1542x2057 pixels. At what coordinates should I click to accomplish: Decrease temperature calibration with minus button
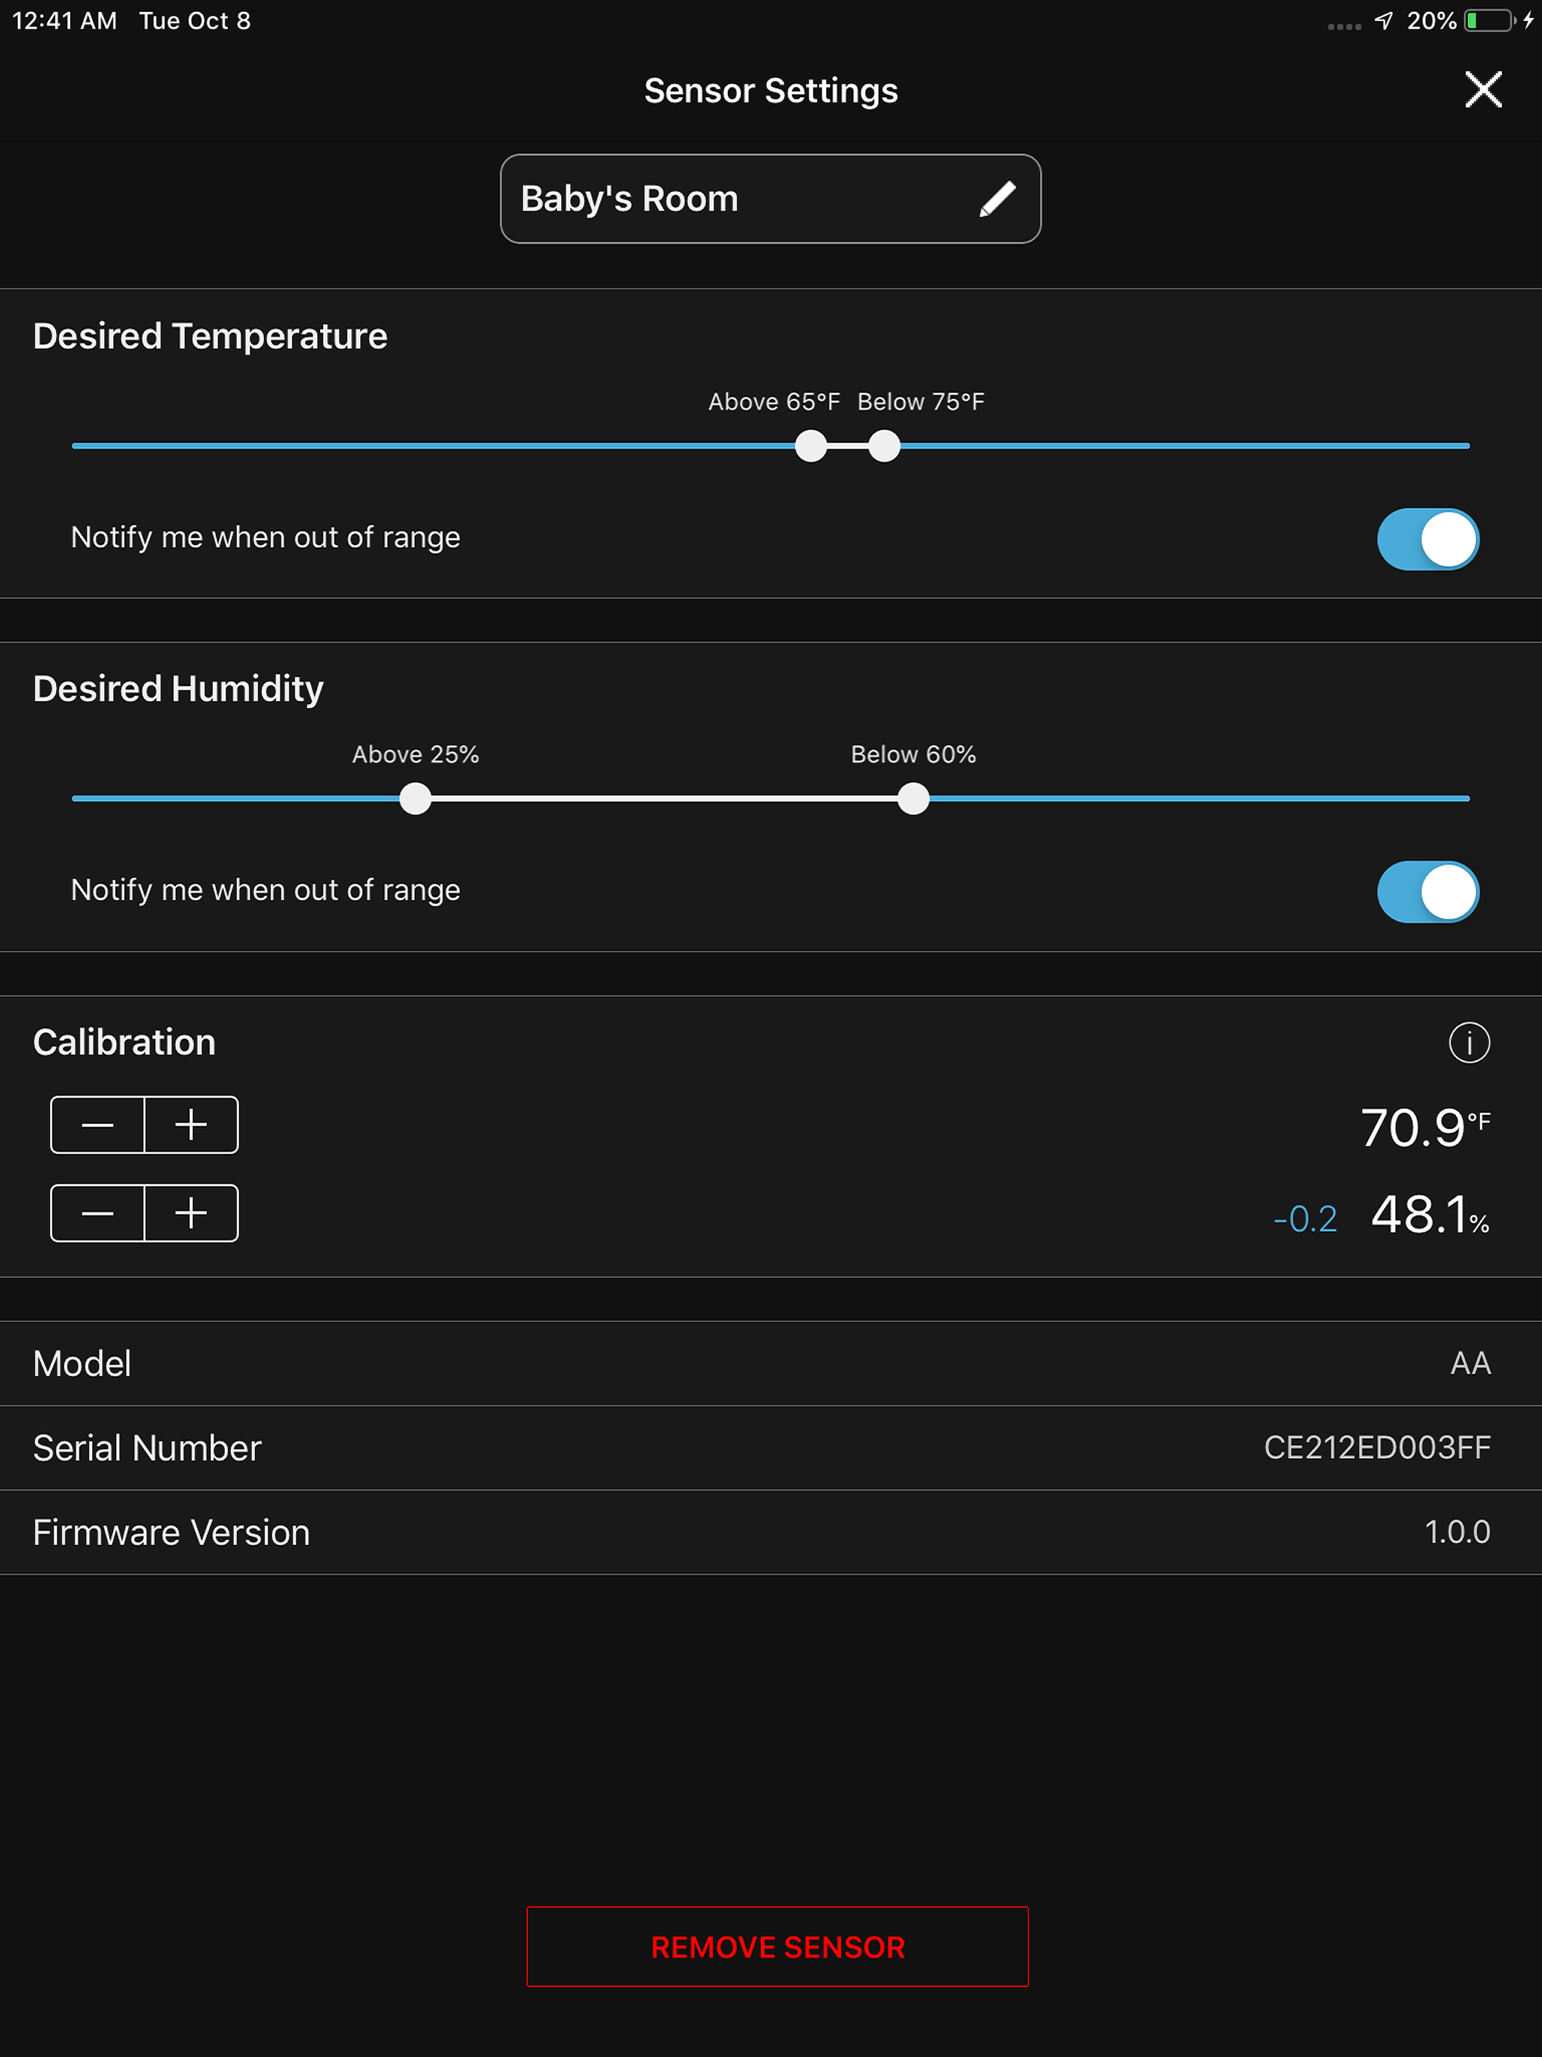coord(98,1125)
